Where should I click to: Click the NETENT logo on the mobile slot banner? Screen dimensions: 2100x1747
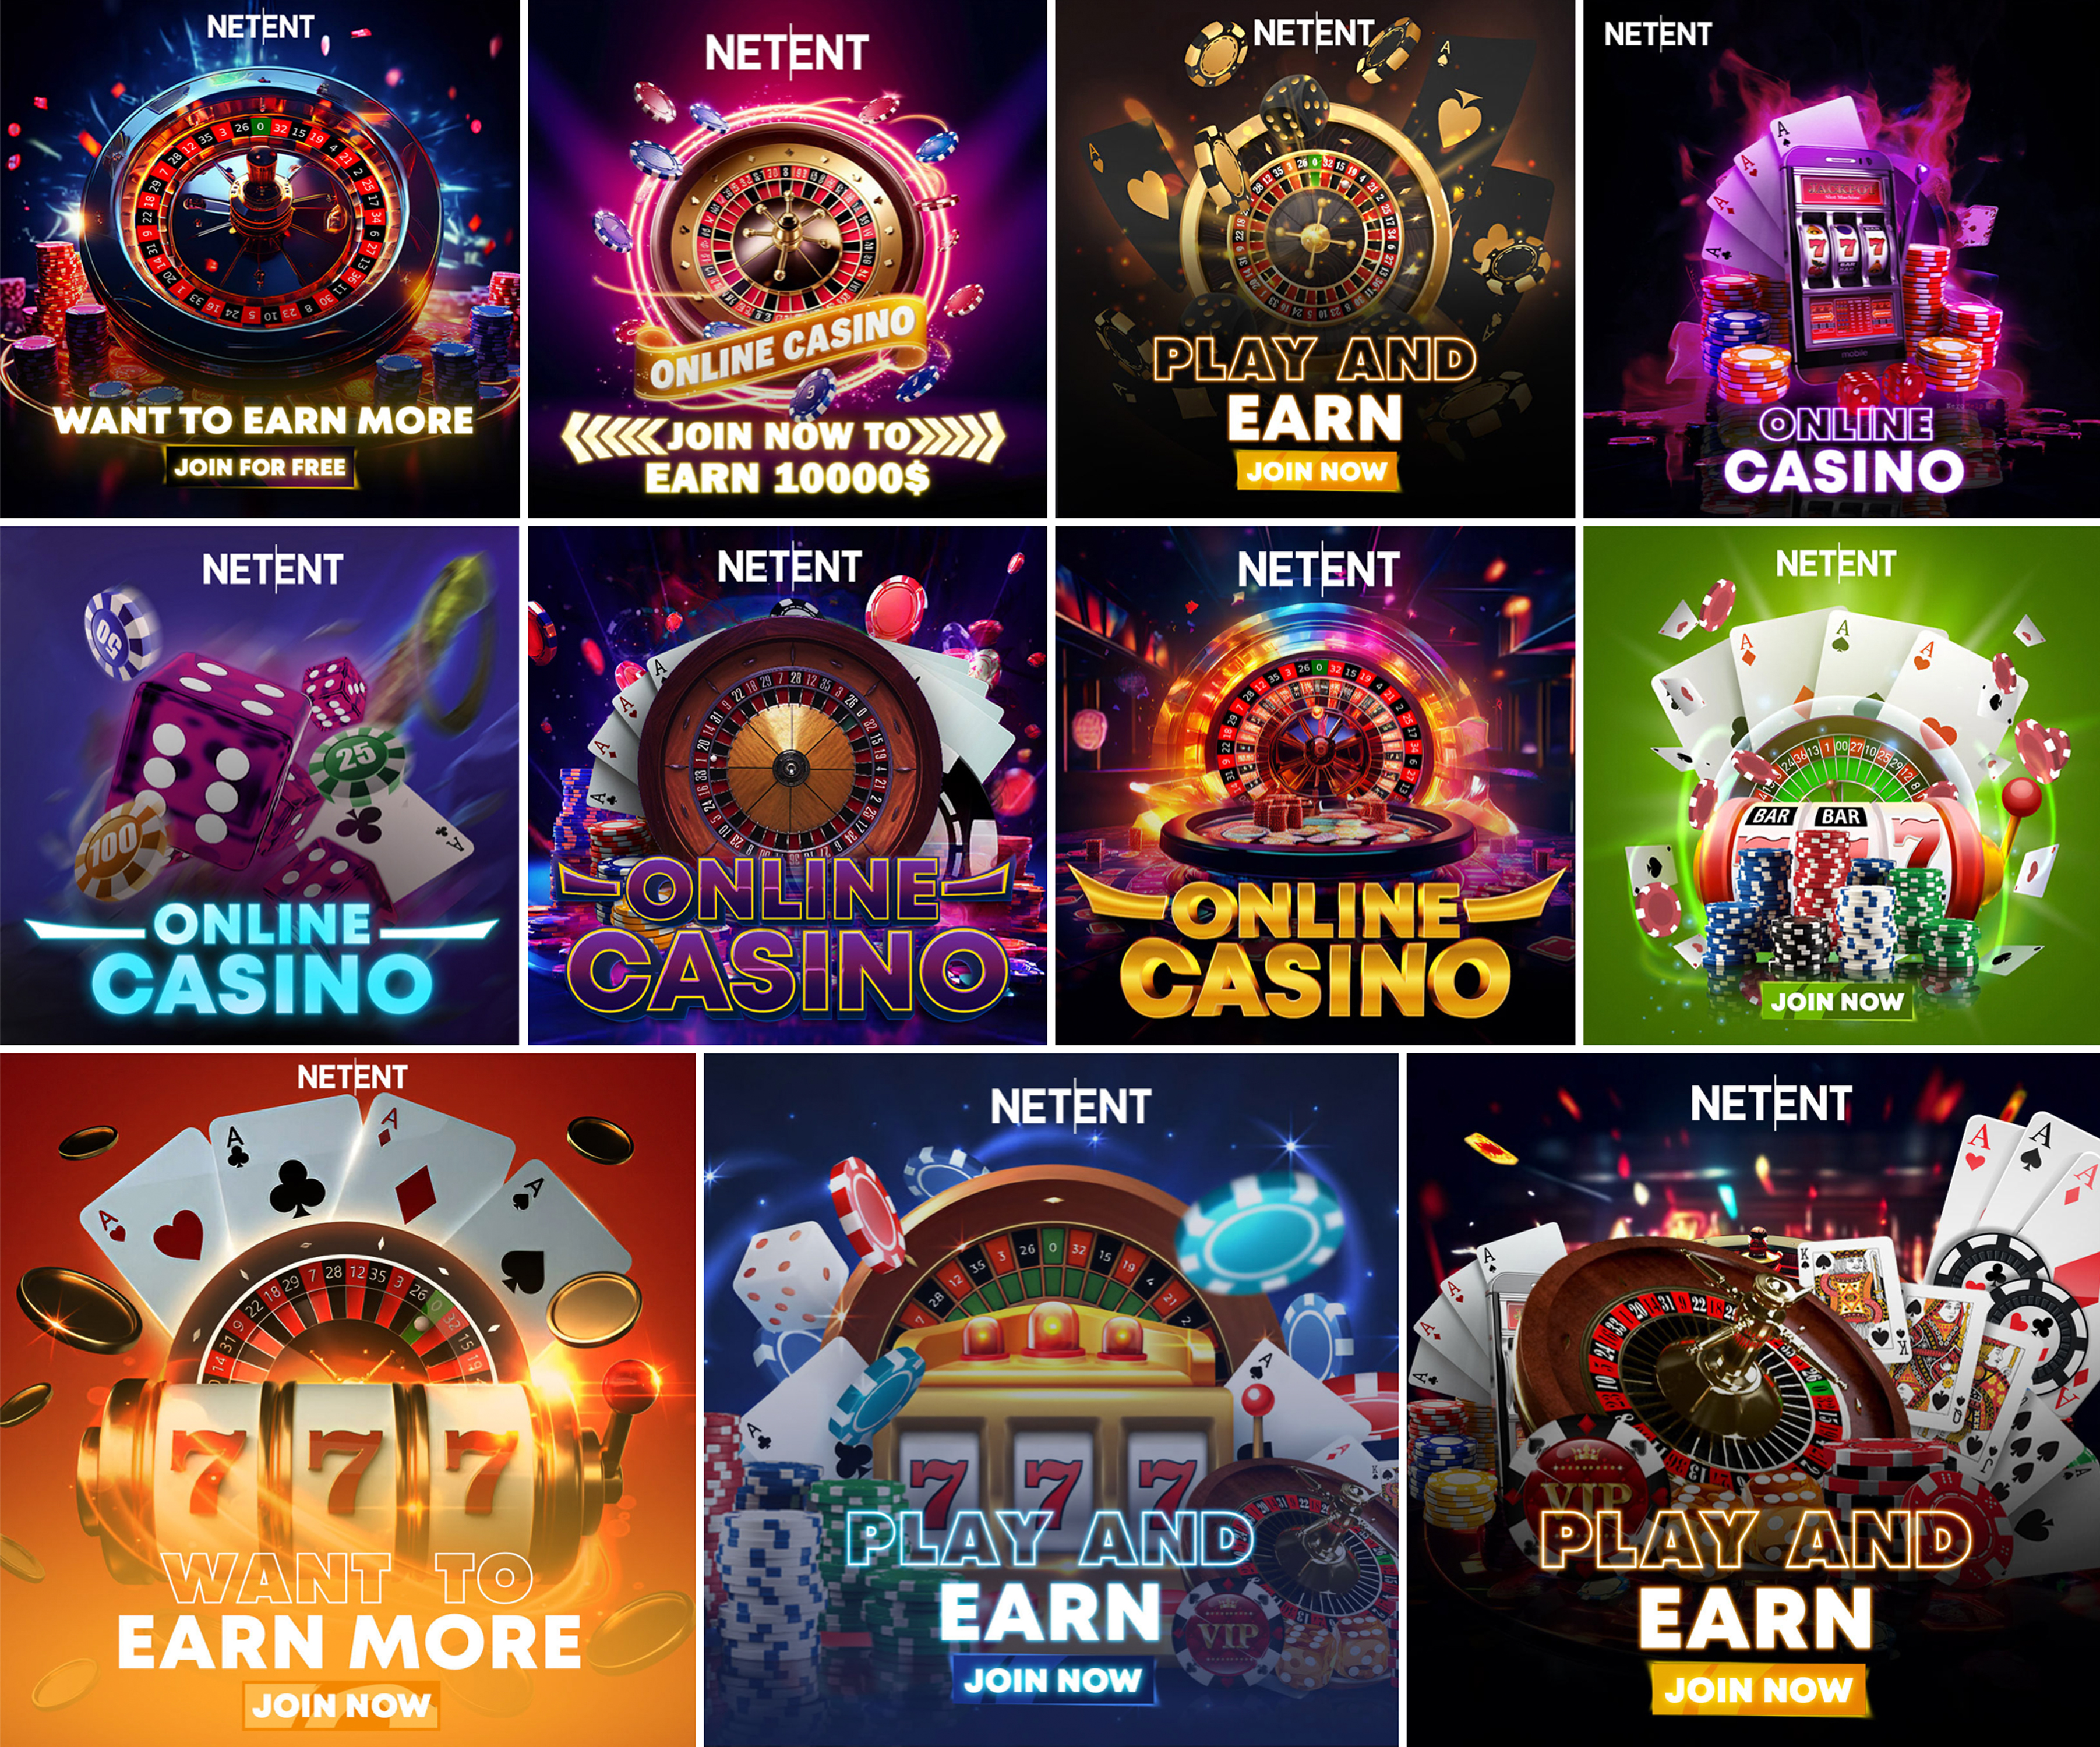pyautogui.click(x=1657, y=35)
